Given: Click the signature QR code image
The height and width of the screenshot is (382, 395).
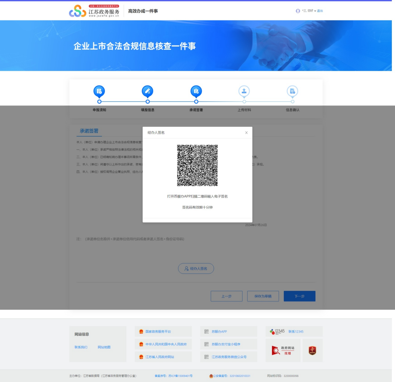Looking at the screenshot, I should (197, 165).
